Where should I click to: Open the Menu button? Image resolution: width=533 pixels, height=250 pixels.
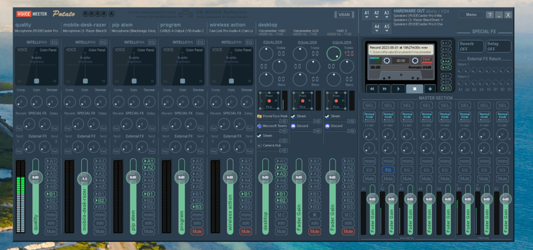click(x=471, y=15)
